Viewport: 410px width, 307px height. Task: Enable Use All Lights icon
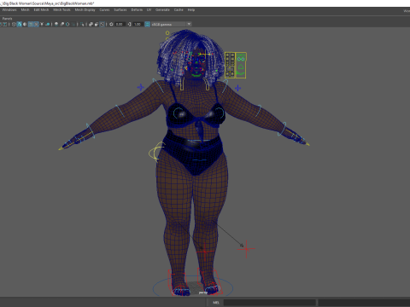(x=42, y=24)
